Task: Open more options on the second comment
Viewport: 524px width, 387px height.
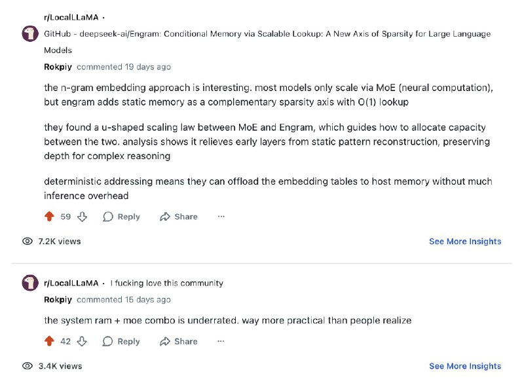Action: [x=221, y=341]
